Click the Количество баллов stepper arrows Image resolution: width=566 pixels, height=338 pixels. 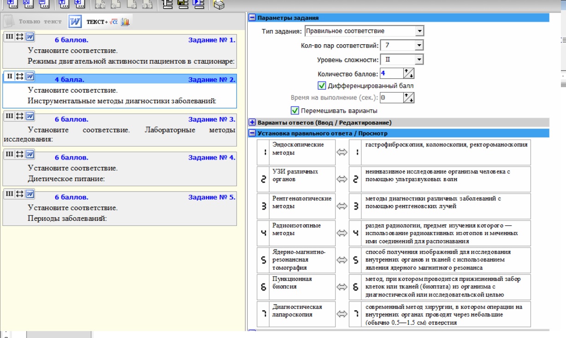point(409,73)
